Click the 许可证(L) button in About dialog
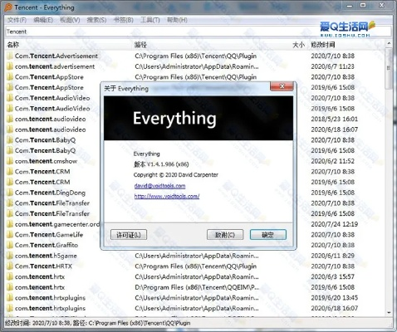Screen dimensions: 397x332 [x=129, y=235]
